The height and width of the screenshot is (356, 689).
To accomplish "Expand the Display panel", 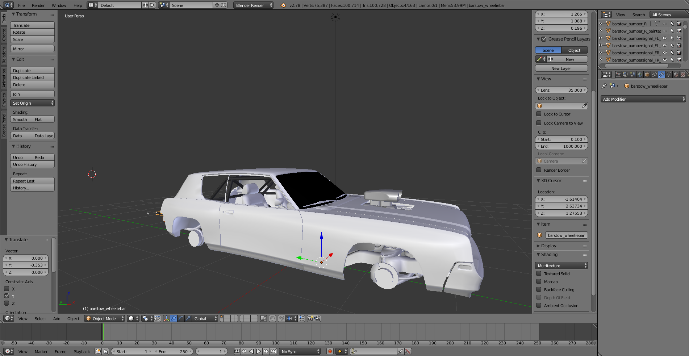I will (x=548, y=246).
